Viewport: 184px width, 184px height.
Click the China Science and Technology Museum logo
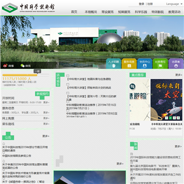[28, 8]
